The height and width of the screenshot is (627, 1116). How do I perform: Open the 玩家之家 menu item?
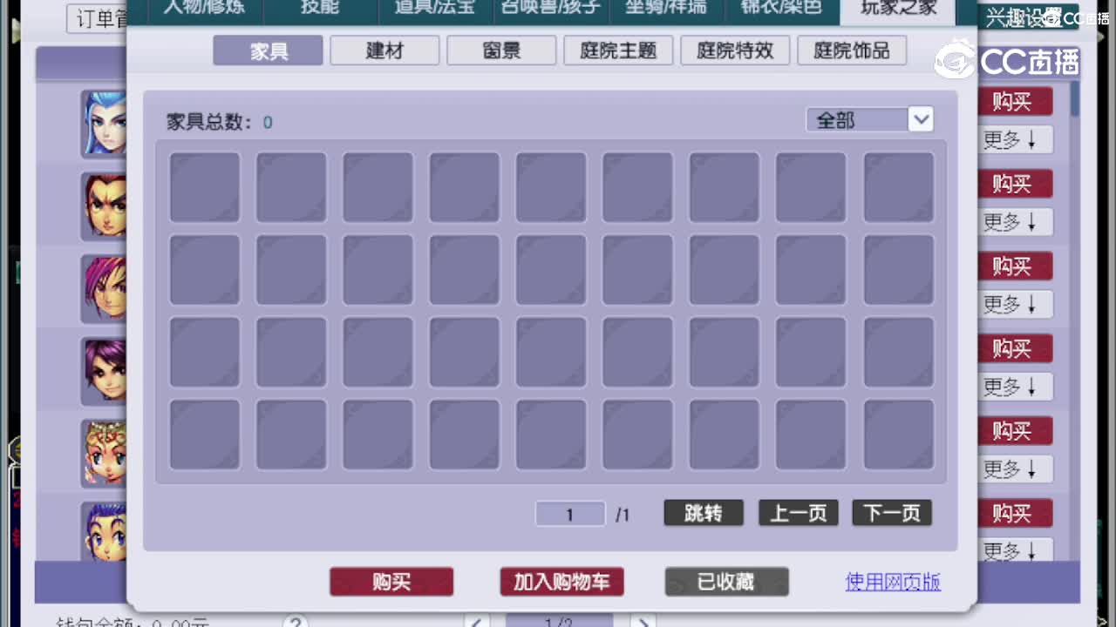896,10
